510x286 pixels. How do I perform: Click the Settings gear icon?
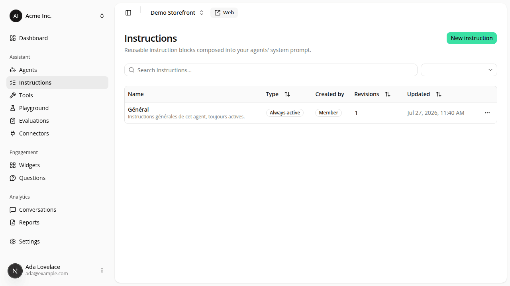point(13,242)
